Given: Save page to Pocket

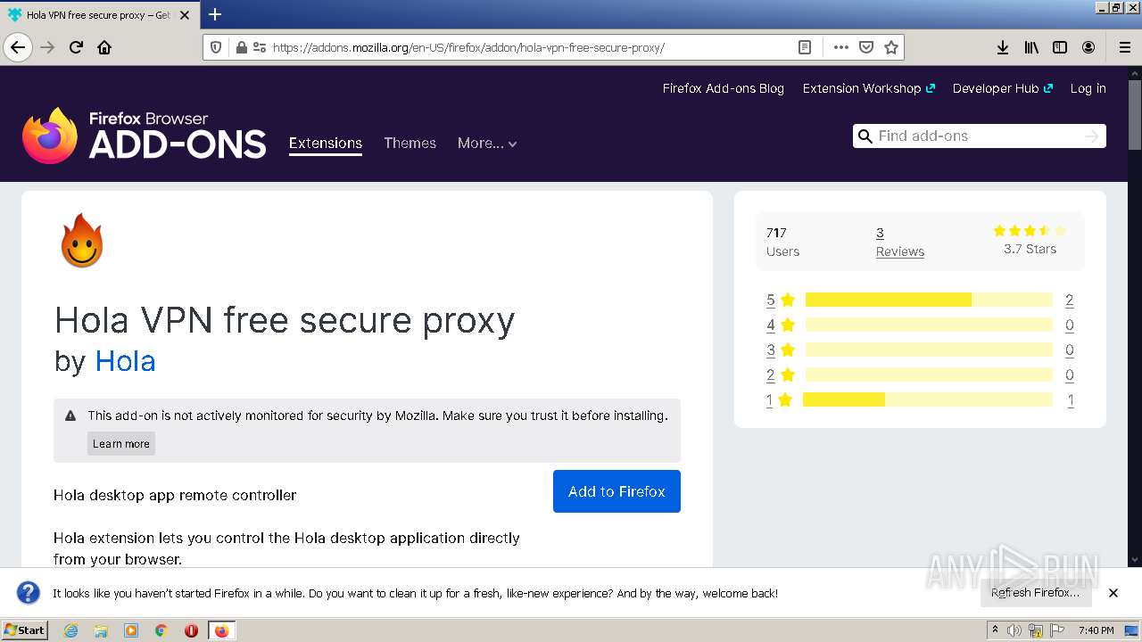Looking at the screenshot, I should 866,47.
